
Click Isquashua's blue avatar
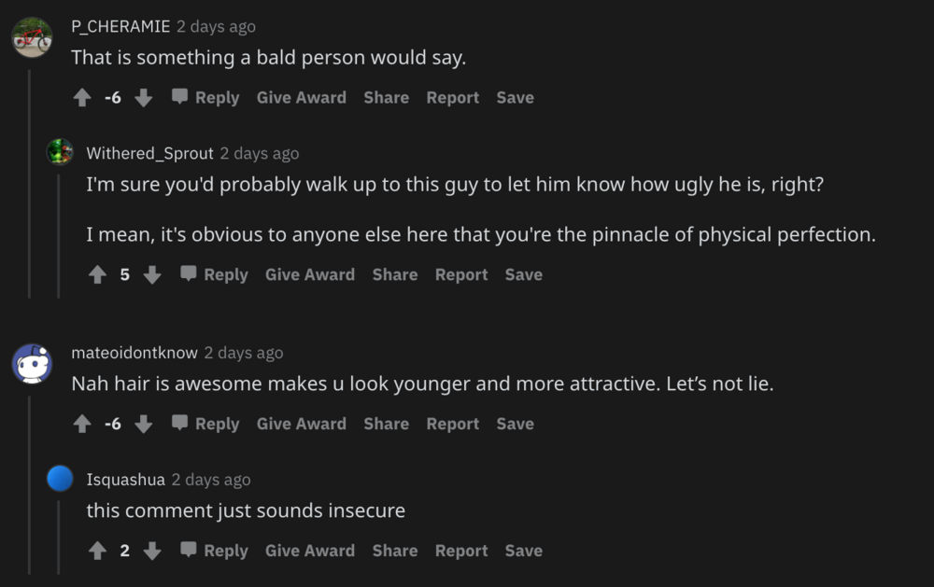point(60,480)
